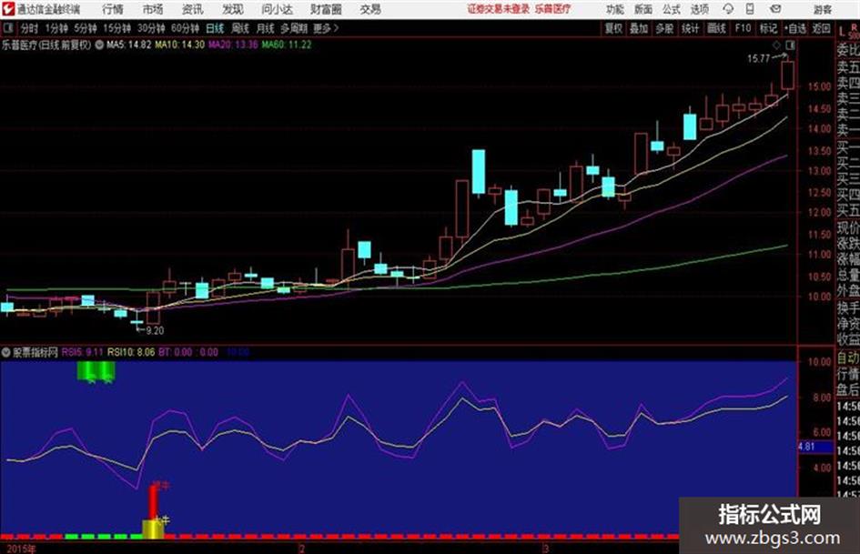Open the 交易 menu
Viewport: 860px width, 554px height.
(x=370, y=9)
